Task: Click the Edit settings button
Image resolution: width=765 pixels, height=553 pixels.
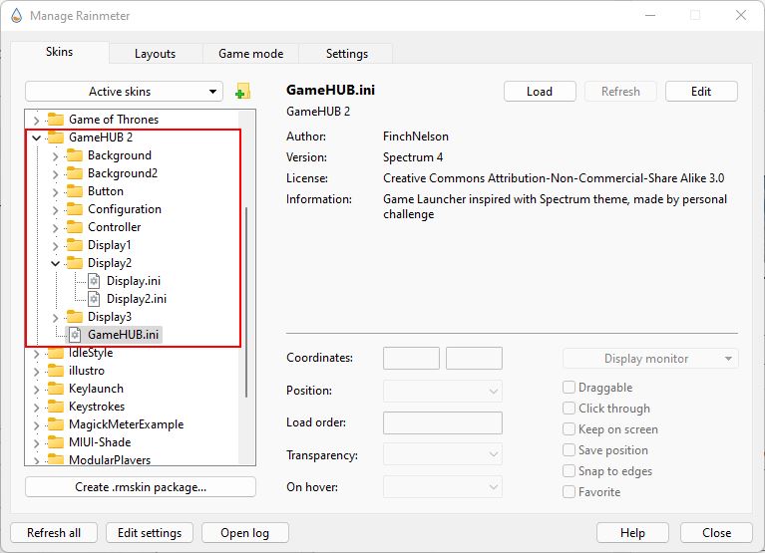Action: pyautogui.click(x=150, y=533)
